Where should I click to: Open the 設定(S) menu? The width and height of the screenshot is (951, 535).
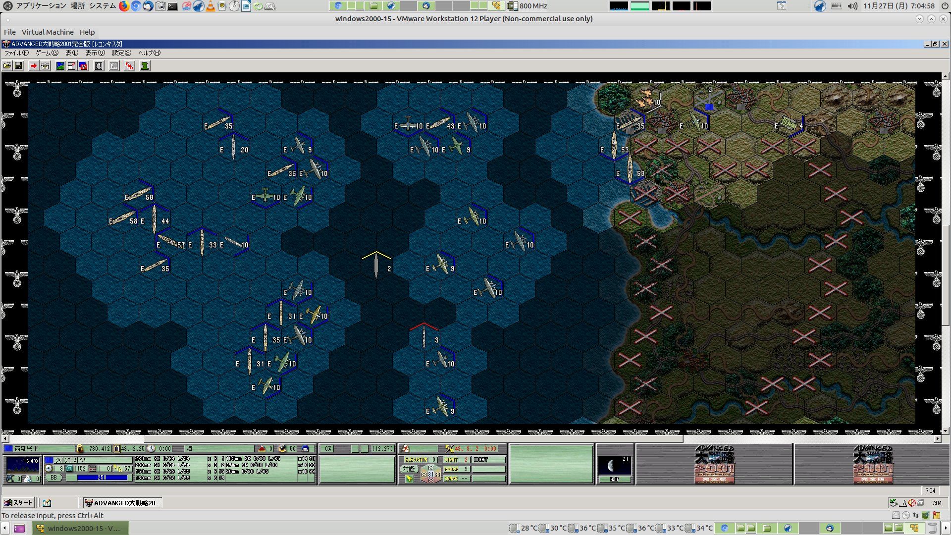click(121, 53)
